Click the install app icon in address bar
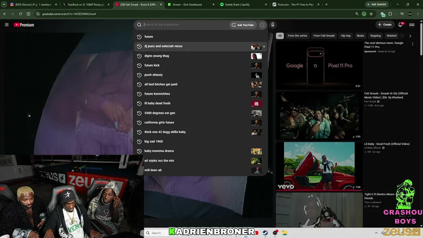Viewport: 423px width, 238px height. [364, 14]
